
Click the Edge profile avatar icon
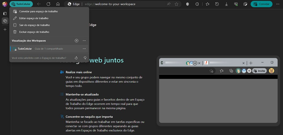[x=5, y=4]
